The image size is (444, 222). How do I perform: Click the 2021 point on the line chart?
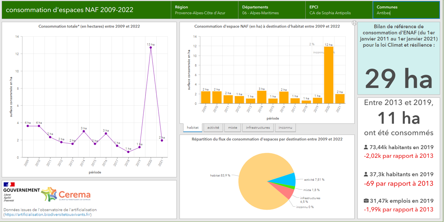pyautogui.click(x=162, y=140)
